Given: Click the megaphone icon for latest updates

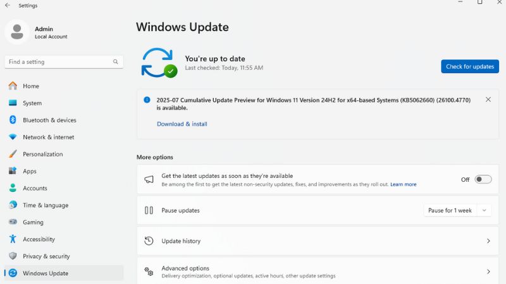Looking at the screenshot, I should tap(149, 179).
